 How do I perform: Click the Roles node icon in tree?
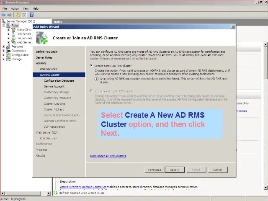(x=8, y=26)
